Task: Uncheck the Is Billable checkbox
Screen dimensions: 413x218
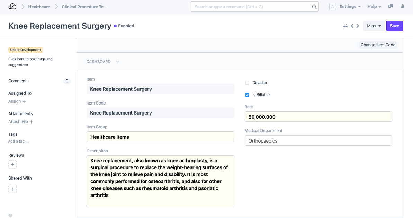Action: [247, 95]
